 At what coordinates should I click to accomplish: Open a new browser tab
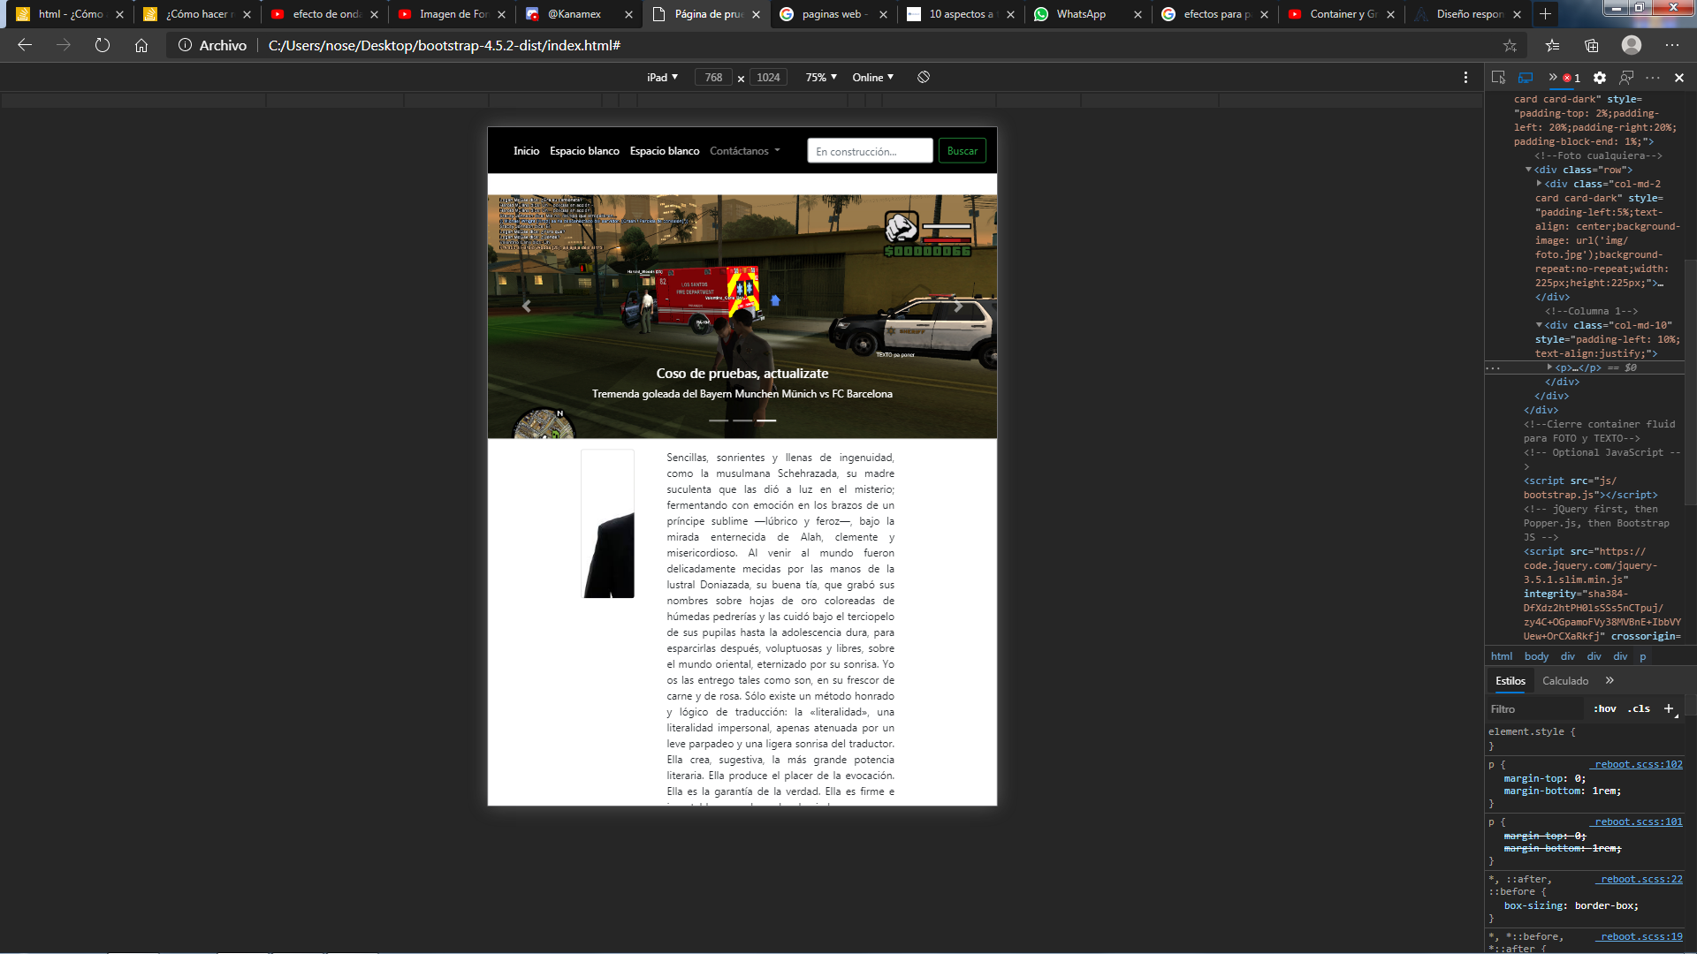pos(1545,14)
